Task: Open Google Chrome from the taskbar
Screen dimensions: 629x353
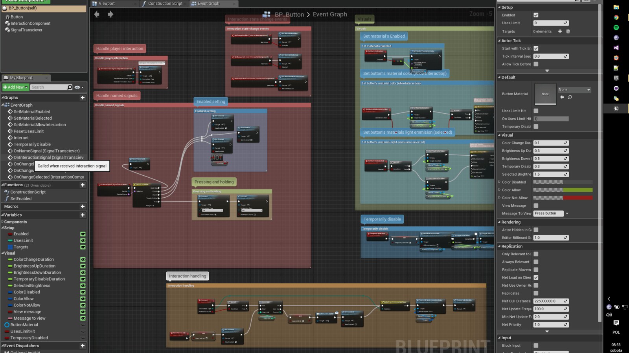Action: (616, 17)
